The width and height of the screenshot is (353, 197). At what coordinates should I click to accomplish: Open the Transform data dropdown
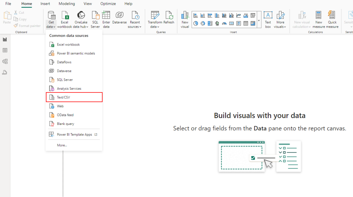point(155,20)
